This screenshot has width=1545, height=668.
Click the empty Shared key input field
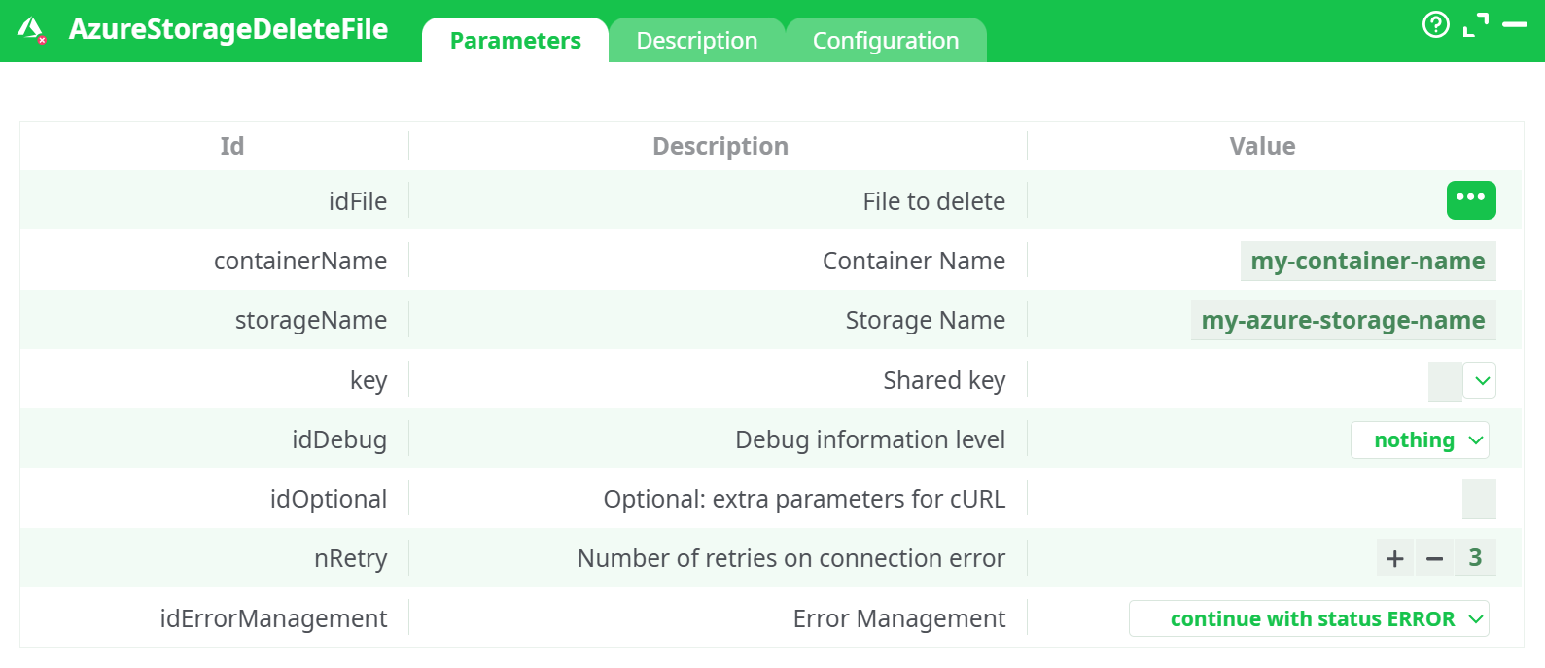(x=1445, y=381)
